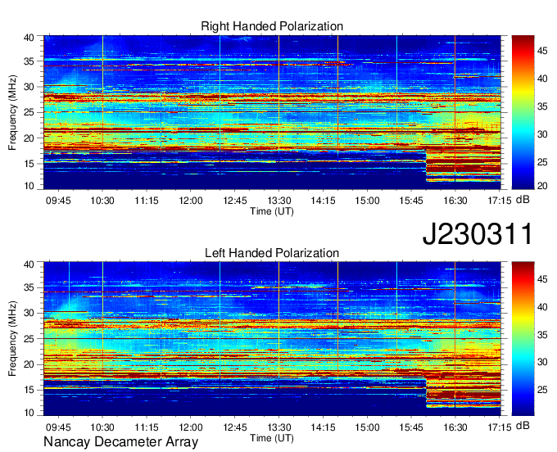
Task: Click "Frequency (MHz)" label of Left Handed plot
Action: pyautogui.click(x=12, y=339)
